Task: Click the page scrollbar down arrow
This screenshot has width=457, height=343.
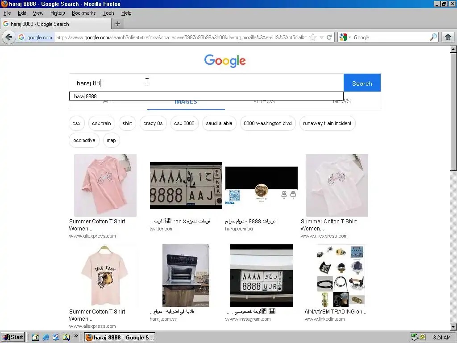Action: click(x=453, y=326)
